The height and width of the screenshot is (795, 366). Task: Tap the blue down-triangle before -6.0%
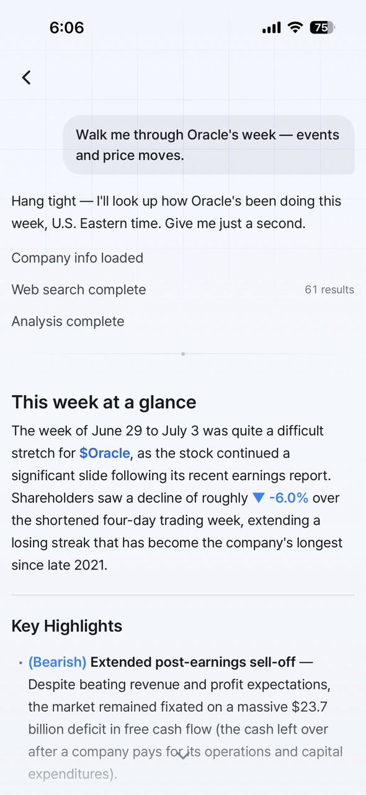(x=259, y=498)
